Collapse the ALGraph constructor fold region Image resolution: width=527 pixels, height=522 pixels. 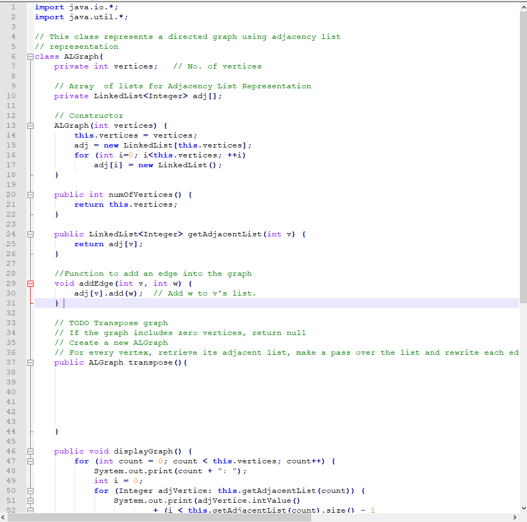pyautogui.click(x=30, y=125)
